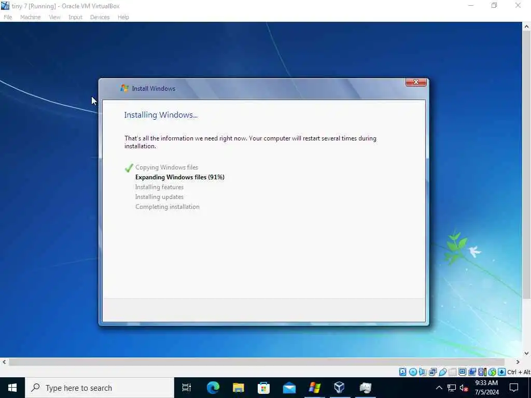Click "Expanding Windows files (91%)" progress text
Screen dimensions: 531x398
point(180,177)
